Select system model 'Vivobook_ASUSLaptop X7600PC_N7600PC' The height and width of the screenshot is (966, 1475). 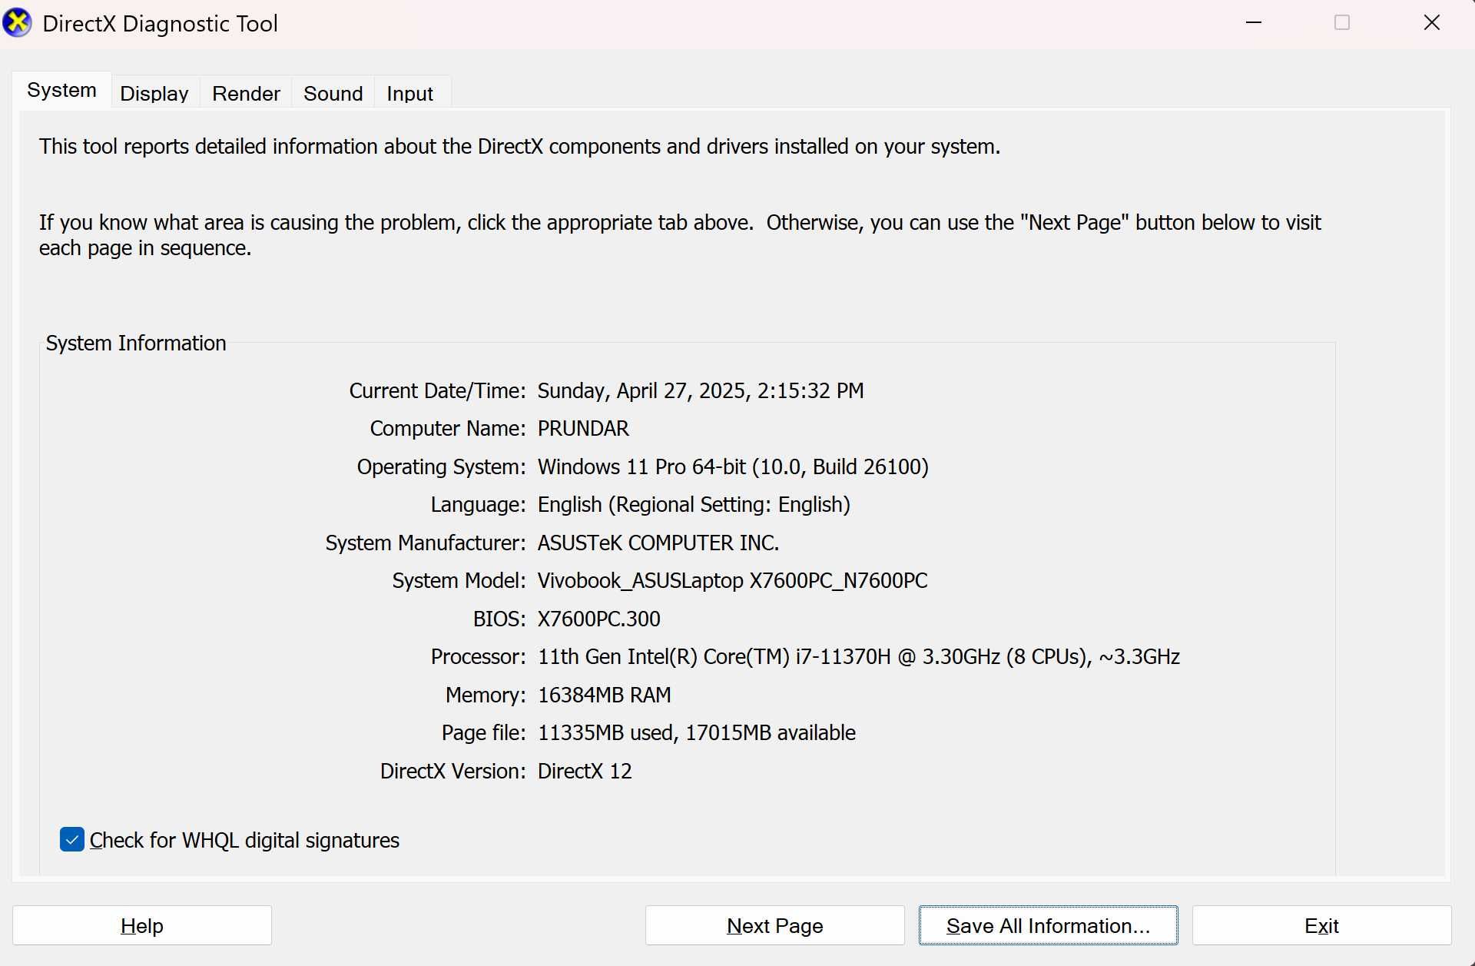pos(732,580)
